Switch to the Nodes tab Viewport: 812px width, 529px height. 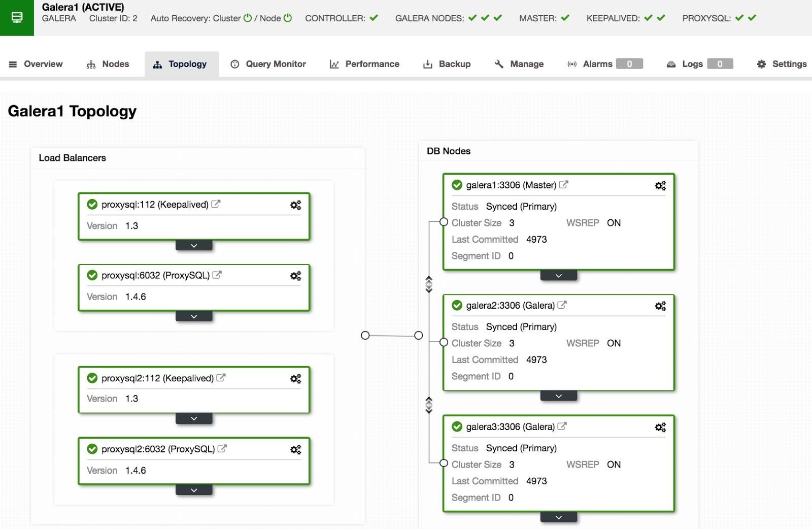(108, 64)
